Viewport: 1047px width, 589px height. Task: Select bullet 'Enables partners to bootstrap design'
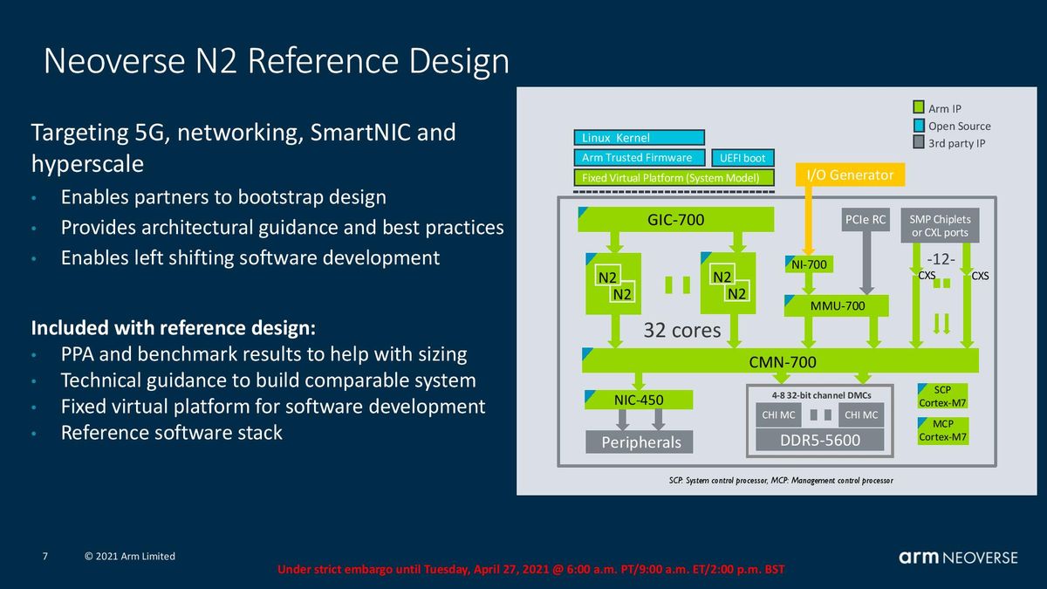point(223,196)
